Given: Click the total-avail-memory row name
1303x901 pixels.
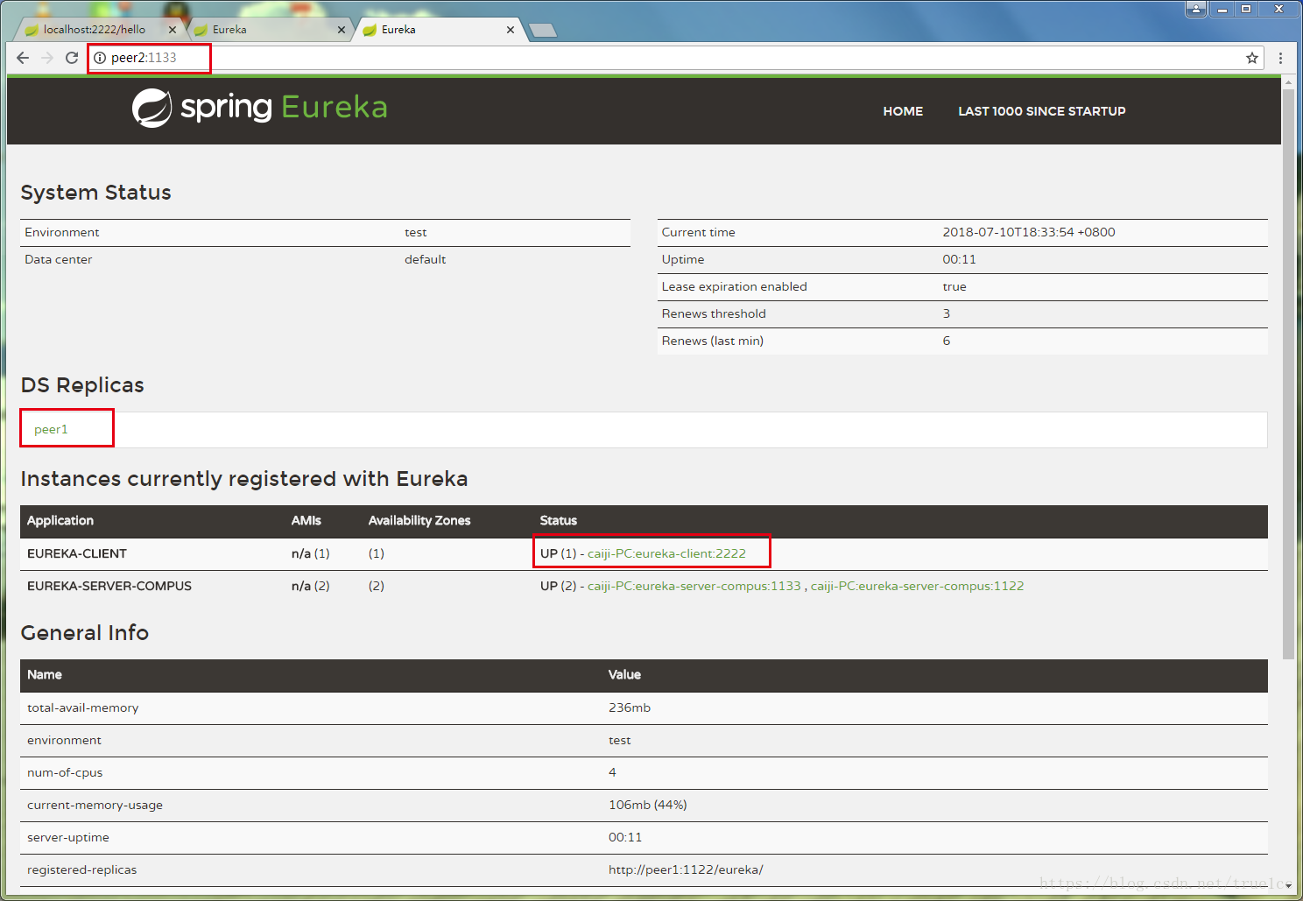Looking at the screenshot, I should (83, 707).
